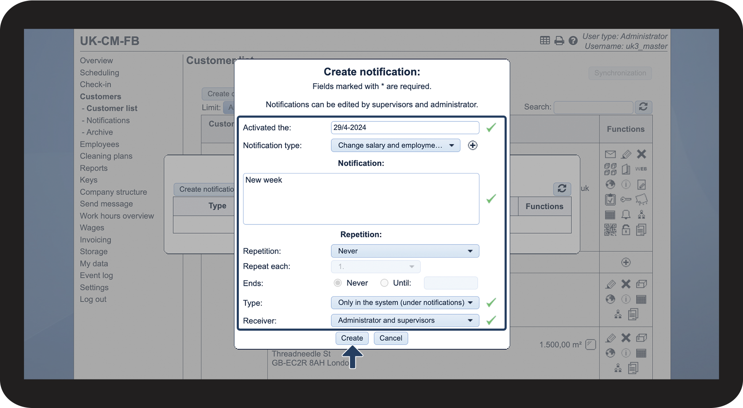
Task: Open help via question mark icon
Action: [573, 41]
